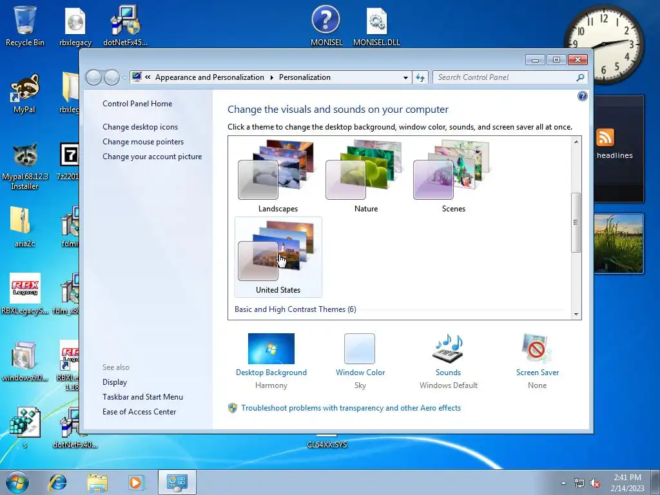Click the taskbar date and time
The width and height of the screenshot is (660, 495).
[x=627, y=483]
